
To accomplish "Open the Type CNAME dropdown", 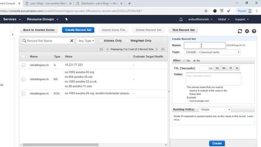I will pyautogui.click(x=212, y=52).
